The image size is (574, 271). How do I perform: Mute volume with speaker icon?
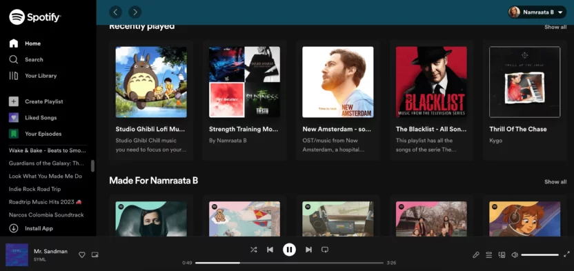coord(515,255)
